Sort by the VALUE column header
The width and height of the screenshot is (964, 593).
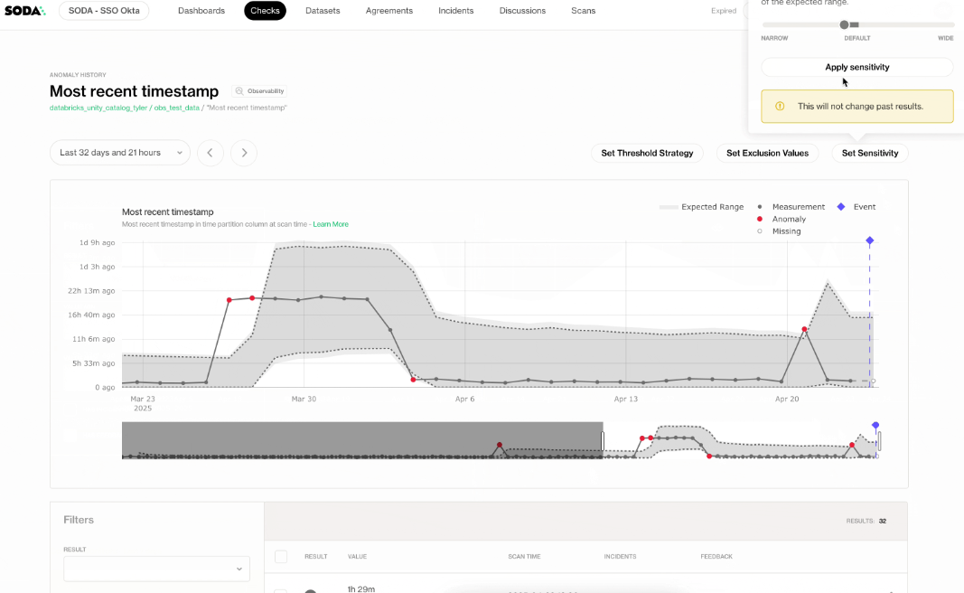[357, 557]
